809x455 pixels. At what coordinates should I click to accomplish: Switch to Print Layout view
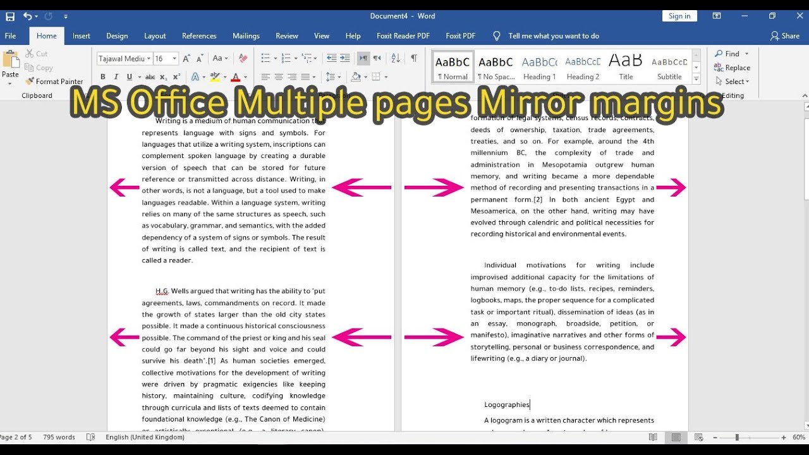(676, 437)
